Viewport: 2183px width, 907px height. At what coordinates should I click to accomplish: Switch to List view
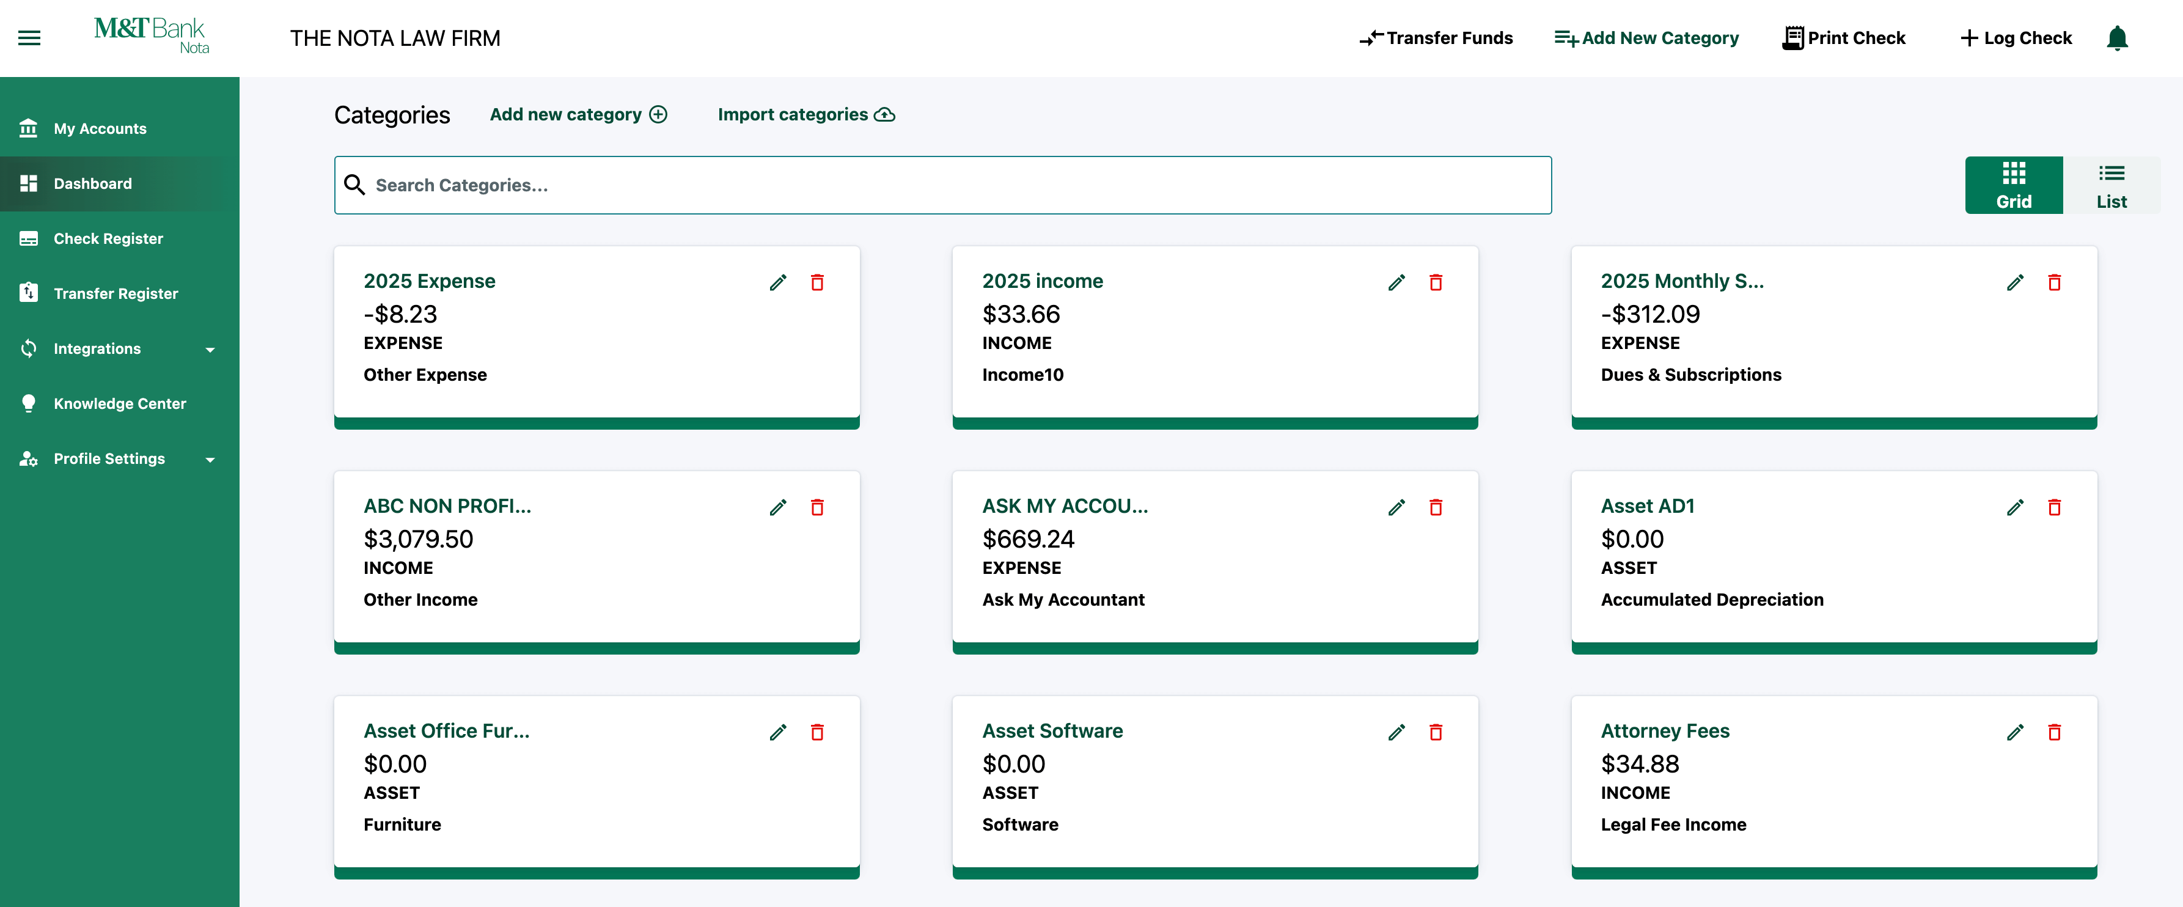click(x=2111, y=185)
